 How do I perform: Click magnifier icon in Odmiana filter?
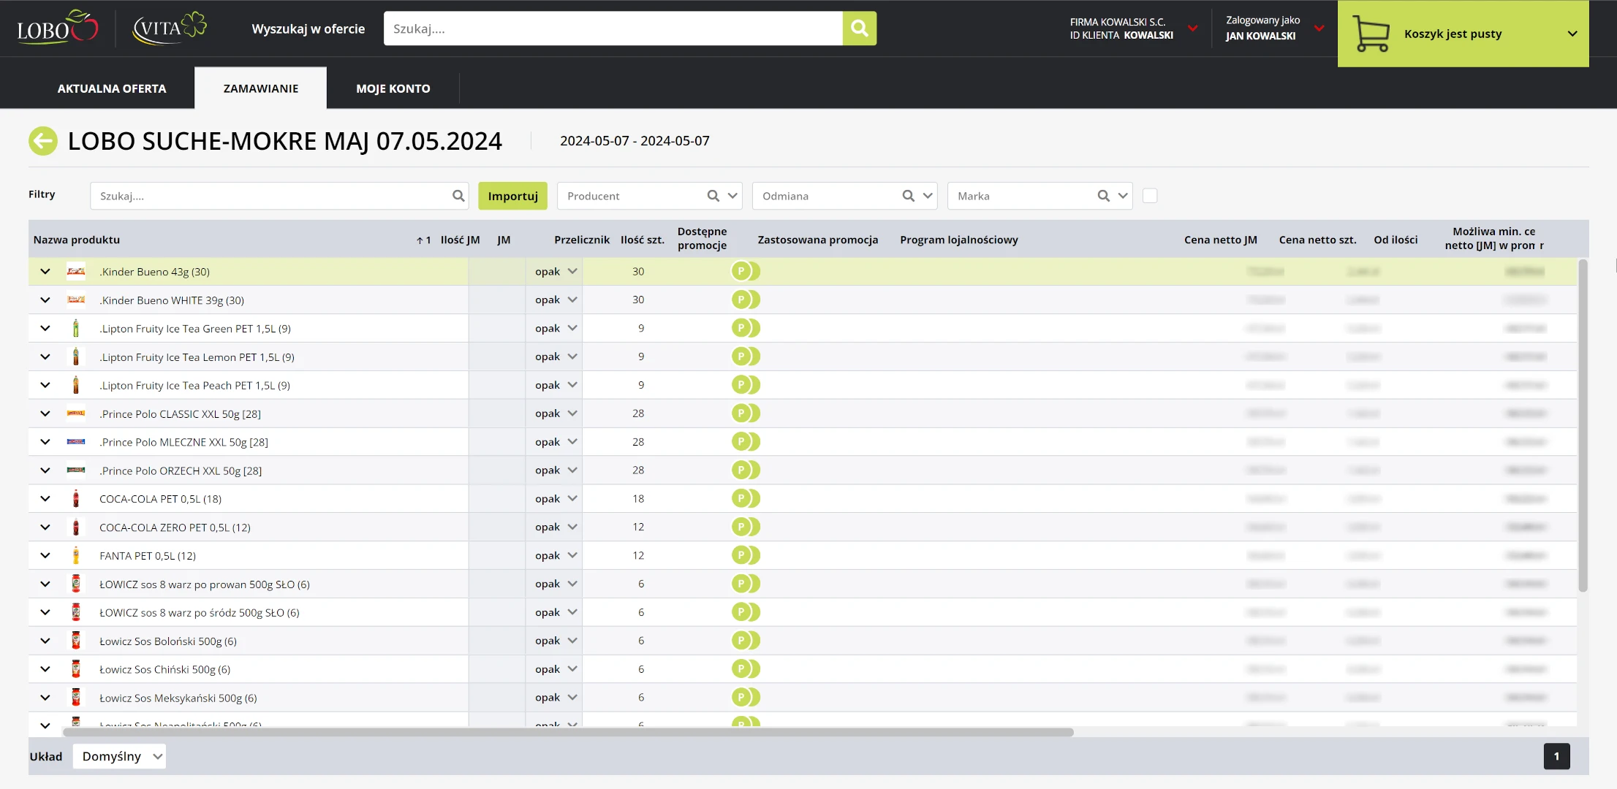point(909,196)
